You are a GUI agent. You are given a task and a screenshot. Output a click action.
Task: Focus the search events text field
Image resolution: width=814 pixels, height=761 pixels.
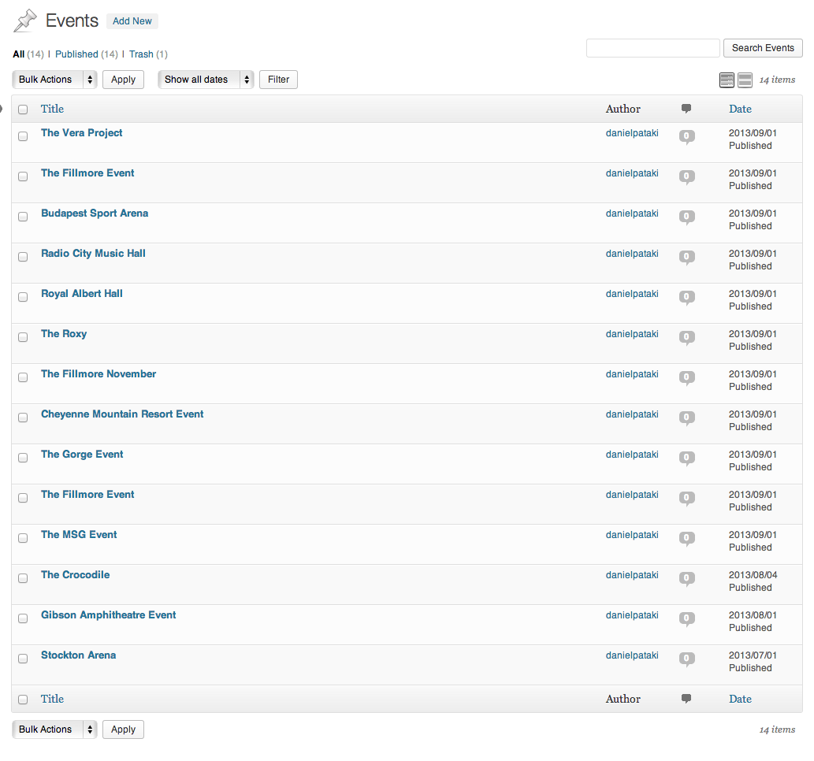click(x=653, y=48)
